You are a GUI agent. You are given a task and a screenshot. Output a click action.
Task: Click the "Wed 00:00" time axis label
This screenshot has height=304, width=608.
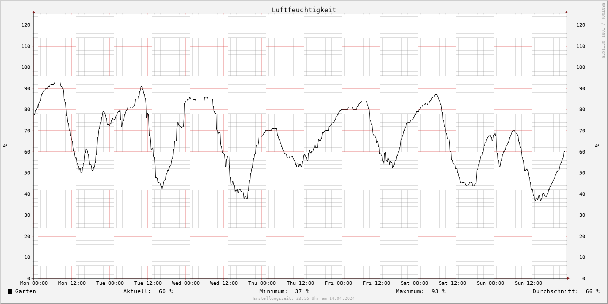tap(186, 283)
